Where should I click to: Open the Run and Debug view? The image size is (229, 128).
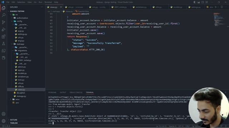(4, 29)
